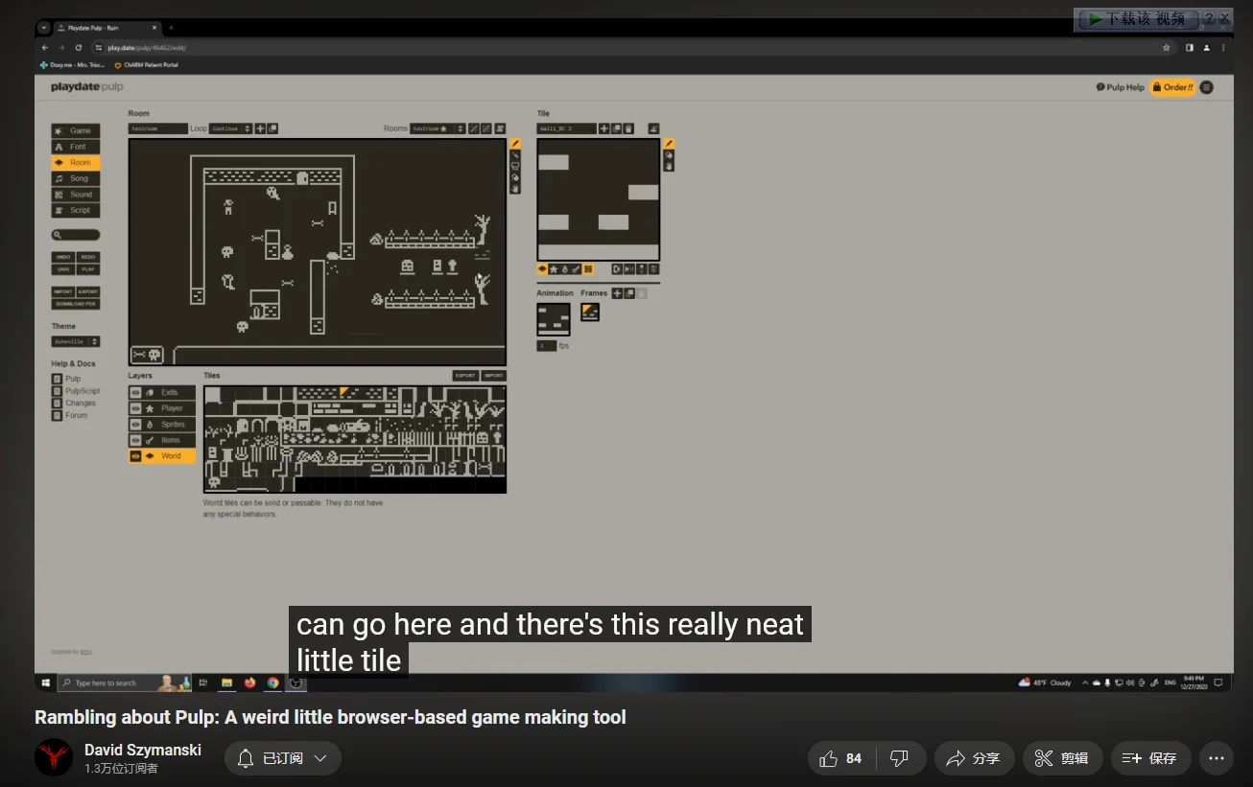Screen dimensions: 1253x787
Task: Toggle visibility of the Exits layer
Action: pyautogui.click(x=135, y=393)
